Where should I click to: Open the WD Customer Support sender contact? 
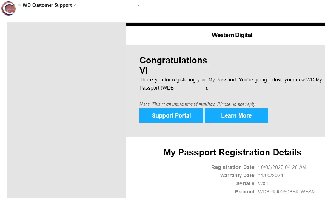tap(47, 5)
